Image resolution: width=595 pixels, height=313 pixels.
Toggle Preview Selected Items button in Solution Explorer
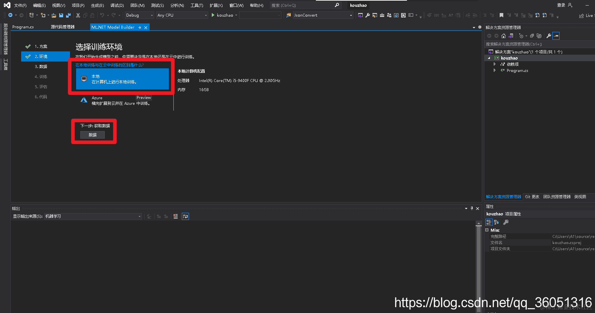coord(556,36)
